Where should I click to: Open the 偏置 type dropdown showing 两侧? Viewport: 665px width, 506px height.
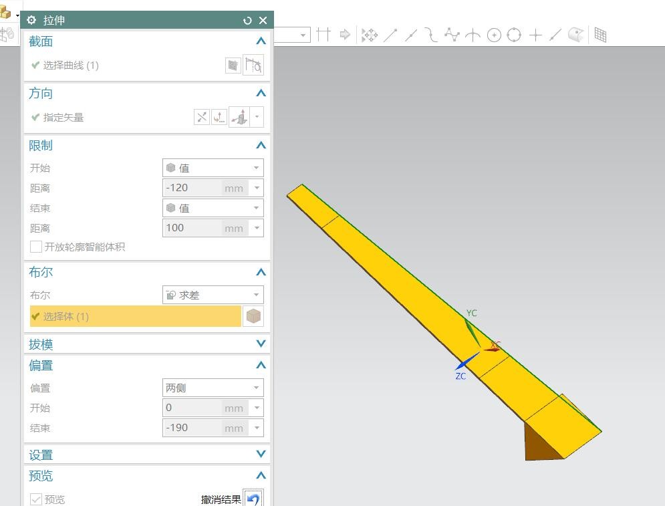213,388
